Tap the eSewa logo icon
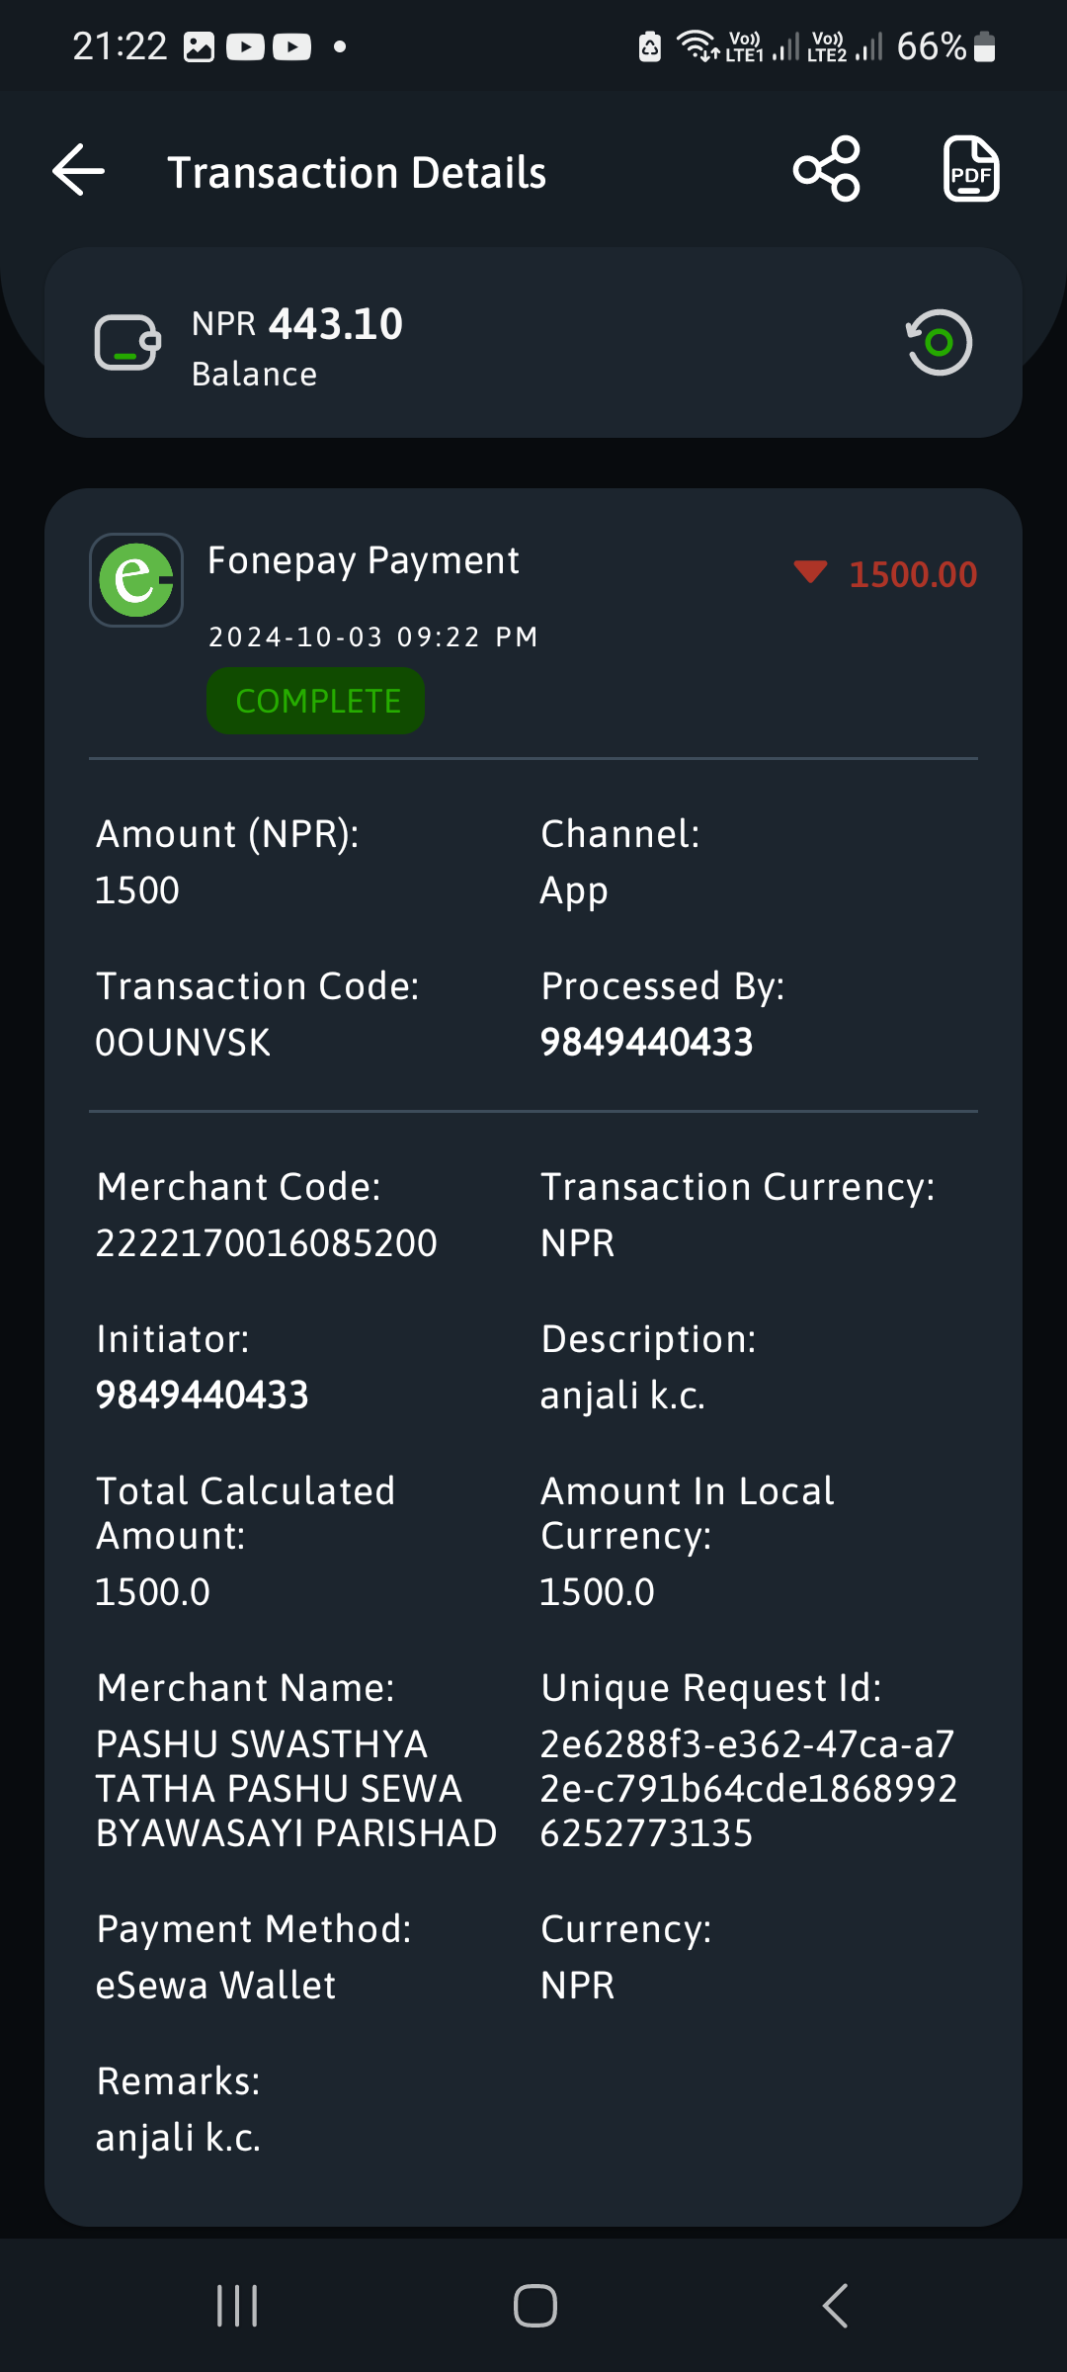Screen dimensions: 1067x2372 pyautogui.click(x=136, y=580)
